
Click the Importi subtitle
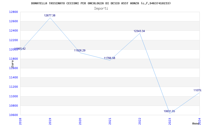pyautogui.click(x=101, y=9)
